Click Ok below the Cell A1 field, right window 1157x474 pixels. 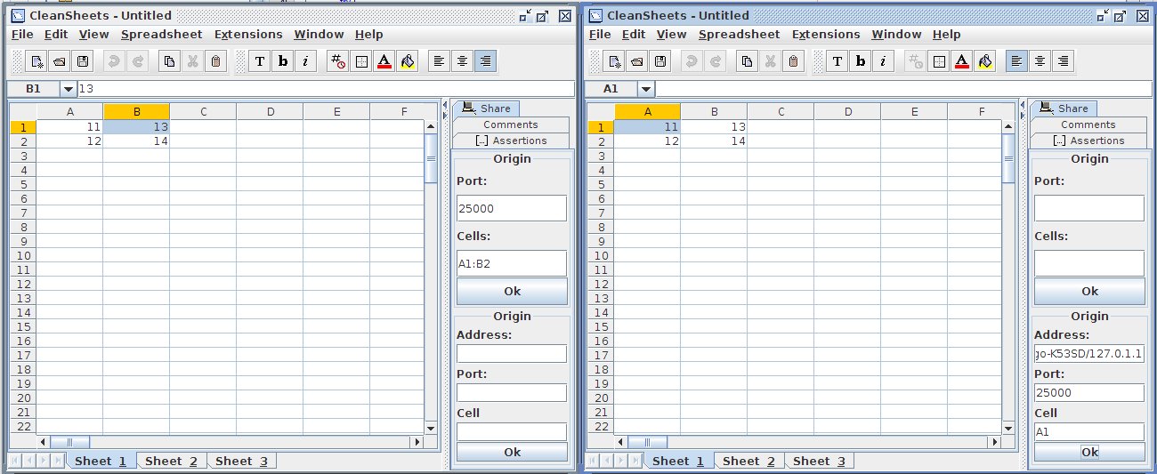pos(1089,452)
